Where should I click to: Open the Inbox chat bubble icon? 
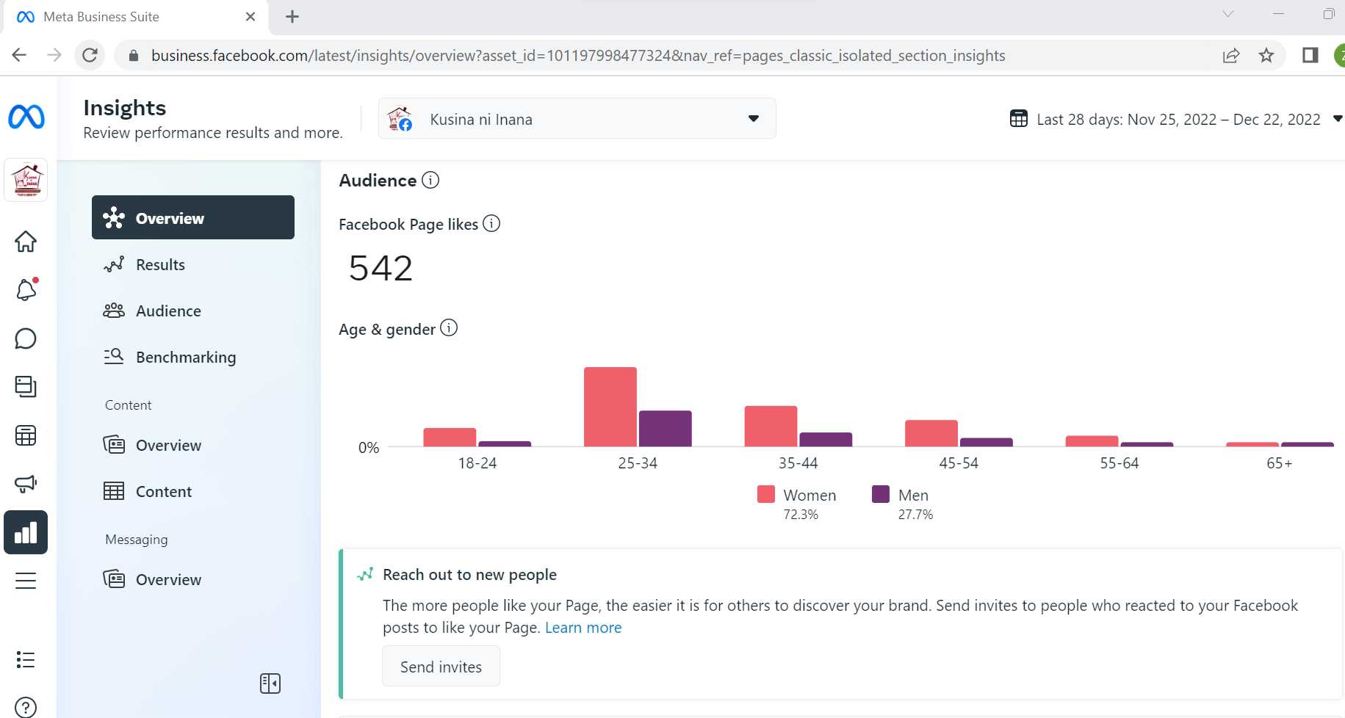(26, 338)
